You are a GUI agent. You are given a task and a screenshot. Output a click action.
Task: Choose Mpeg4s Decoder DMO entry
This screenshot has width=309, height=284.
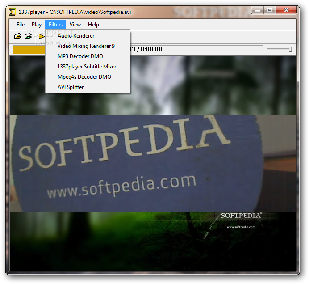(x=88, y=77)
